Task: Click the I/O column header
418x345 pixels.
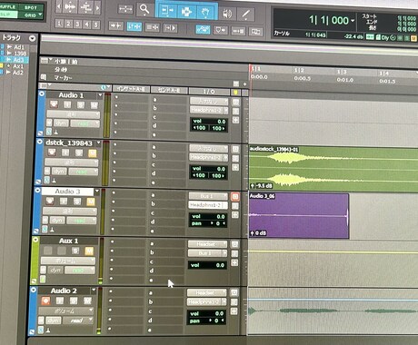Action: click(209, 91)
